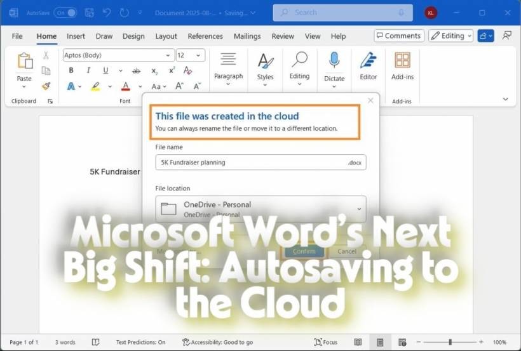Click the Cut scissors icon
Viewport: 521px width, 351px height.
(x=46, y=55)
